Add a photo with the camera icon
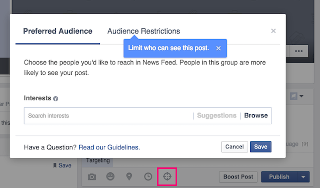320x188 pixels. (x=92, y=176)
